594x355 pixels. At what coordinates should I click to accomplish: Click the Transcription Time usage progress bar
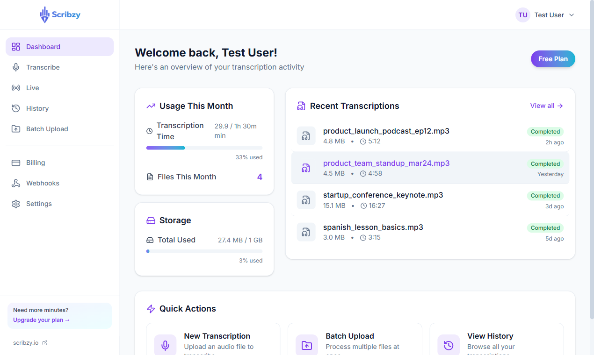pyautogui.click(x=204, y=148)
